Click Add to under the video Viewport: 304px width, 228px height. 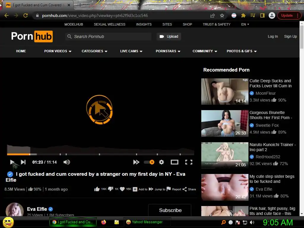click(x=140, y=189)
